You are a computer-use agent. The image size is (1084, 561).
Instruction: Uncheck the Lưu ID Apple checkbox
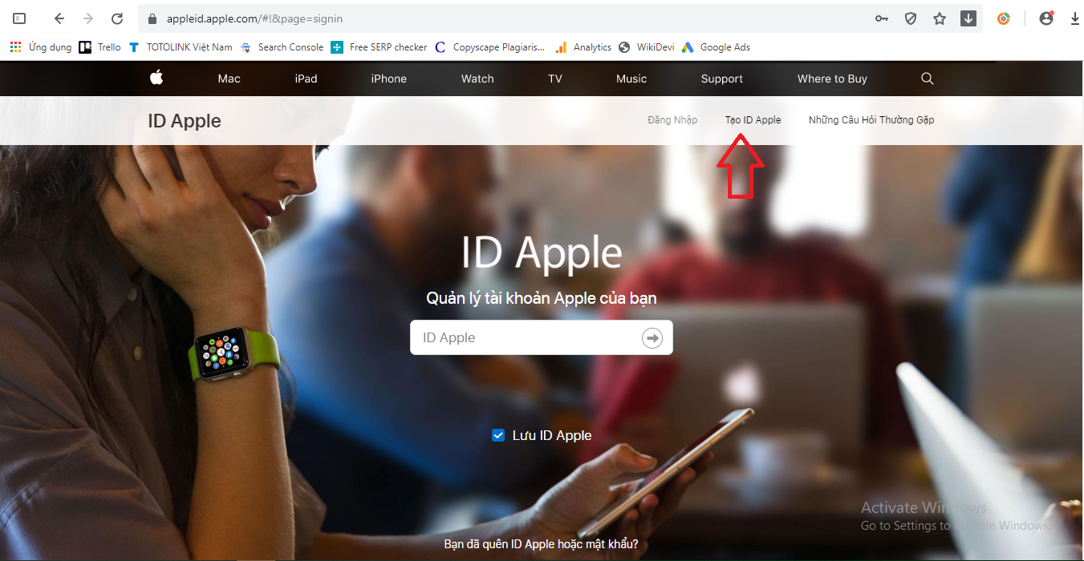(x=498, y=435)
